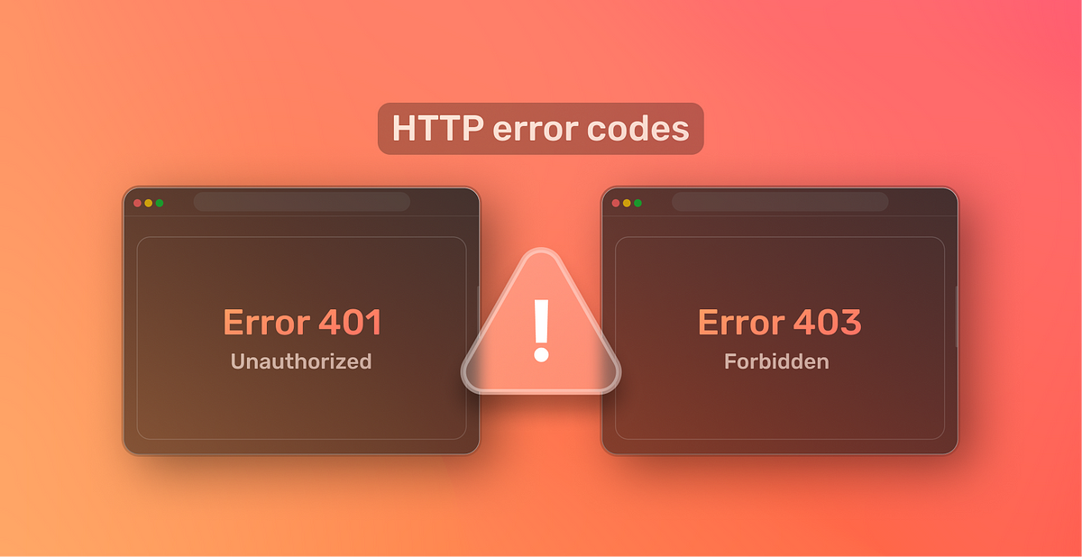This screenshot has width=1082, height=557.
Task: Click the Forbidden subtitle text
Action: click(x=776, y=361)
